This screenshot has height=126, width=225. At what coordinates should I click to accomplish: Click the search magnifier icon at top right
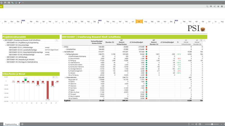[207, 6]
